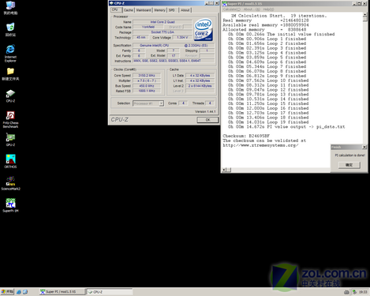Click the Intel Core 2 logo in CPU-Z
The width and height of the screenshot is (370, 296).
203,29
